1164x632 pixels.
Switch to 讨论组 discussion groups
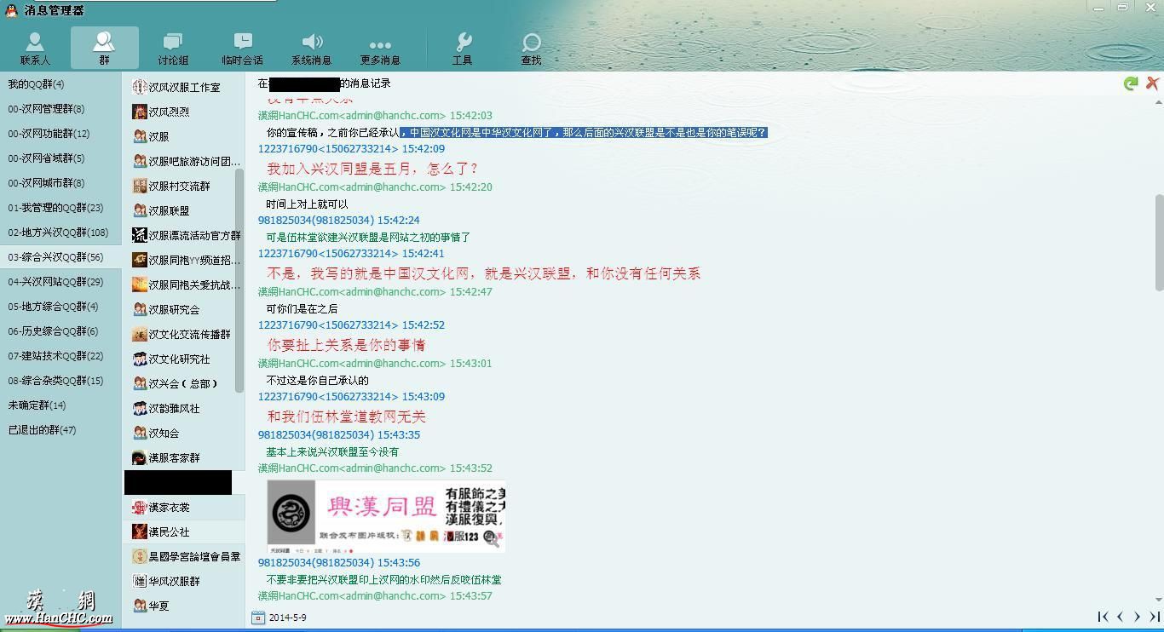point(173,48)
